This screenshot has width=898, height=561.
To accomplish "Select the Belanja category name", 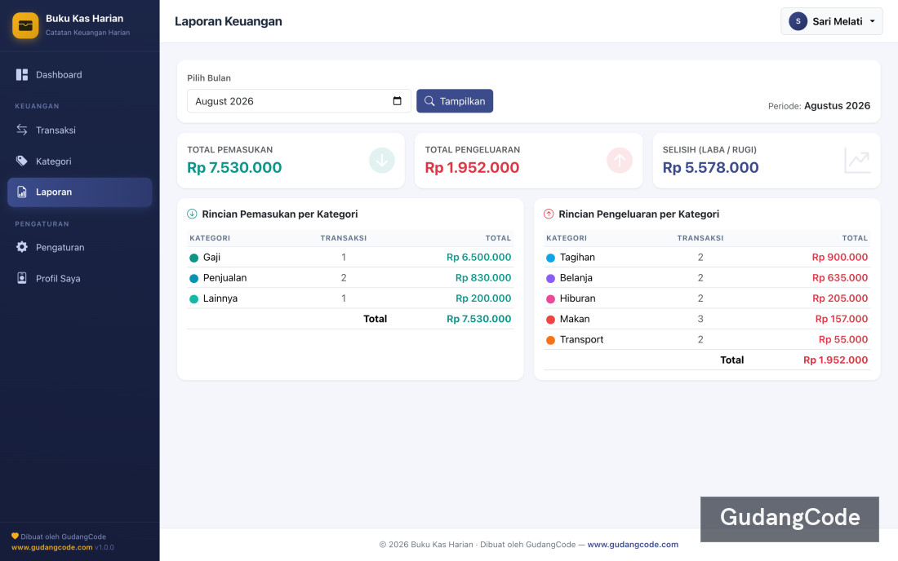I will [576, 278].
